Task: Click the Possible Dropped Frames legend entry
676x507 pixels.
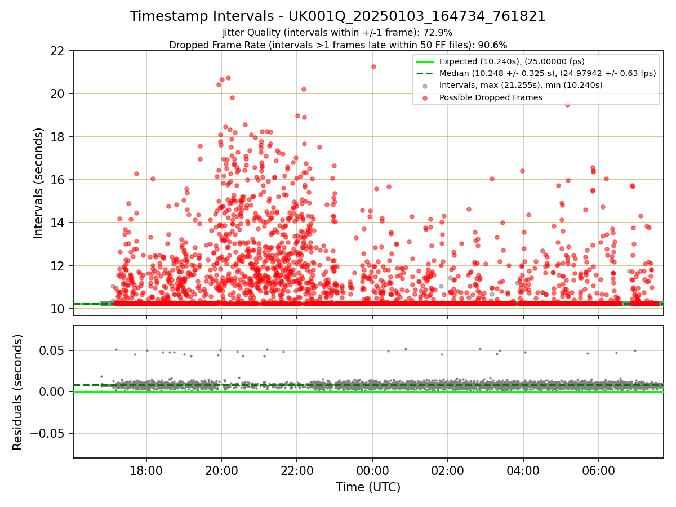Action: [491, 97]
